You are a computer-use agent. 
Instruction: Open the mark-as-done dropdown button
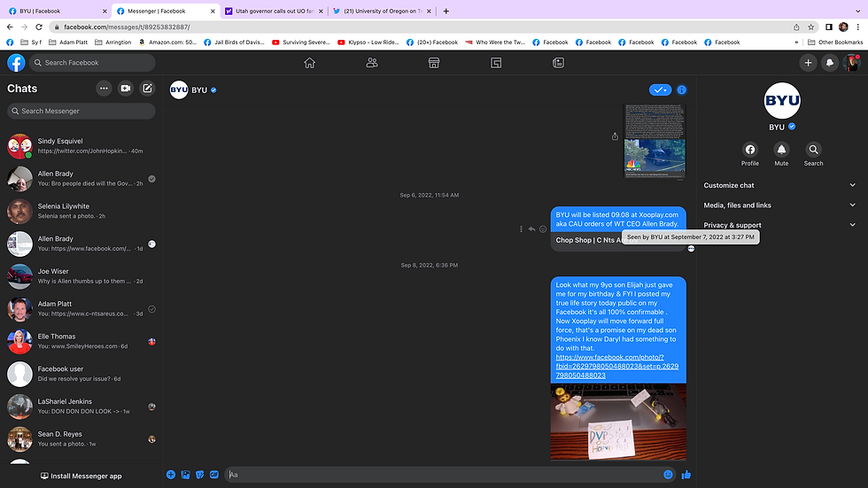tap(660, 89)
